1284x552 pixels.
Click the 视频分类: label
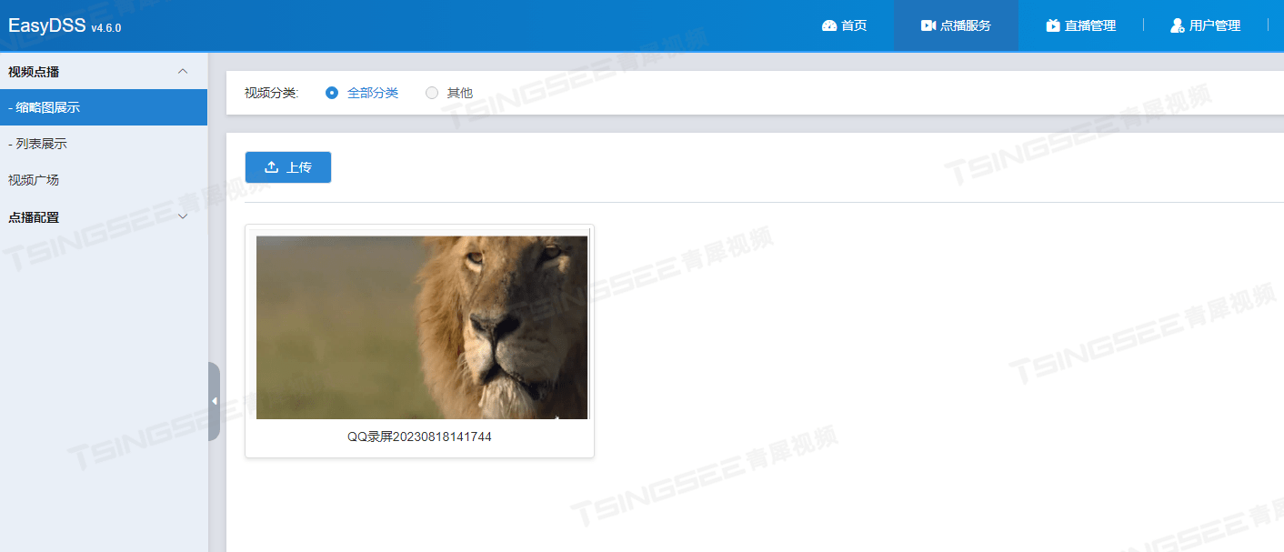coord(272,93)
